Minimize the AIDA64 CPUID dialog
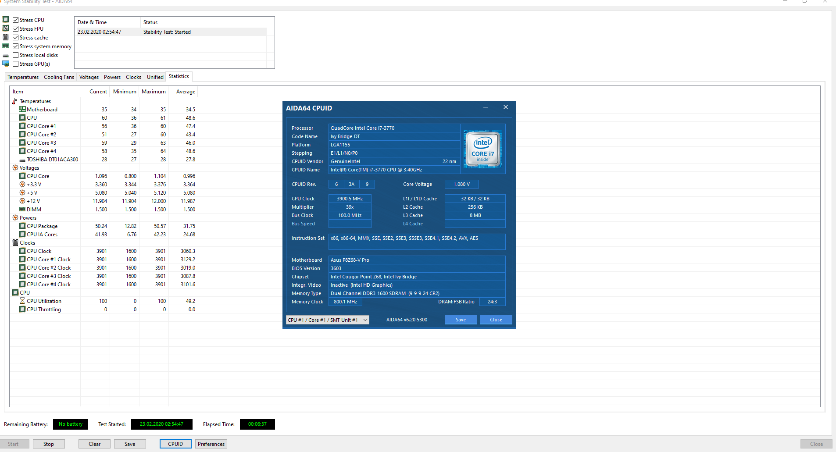Image resolution: width=836 pixels, height=452 pixels. coord(486,107)
